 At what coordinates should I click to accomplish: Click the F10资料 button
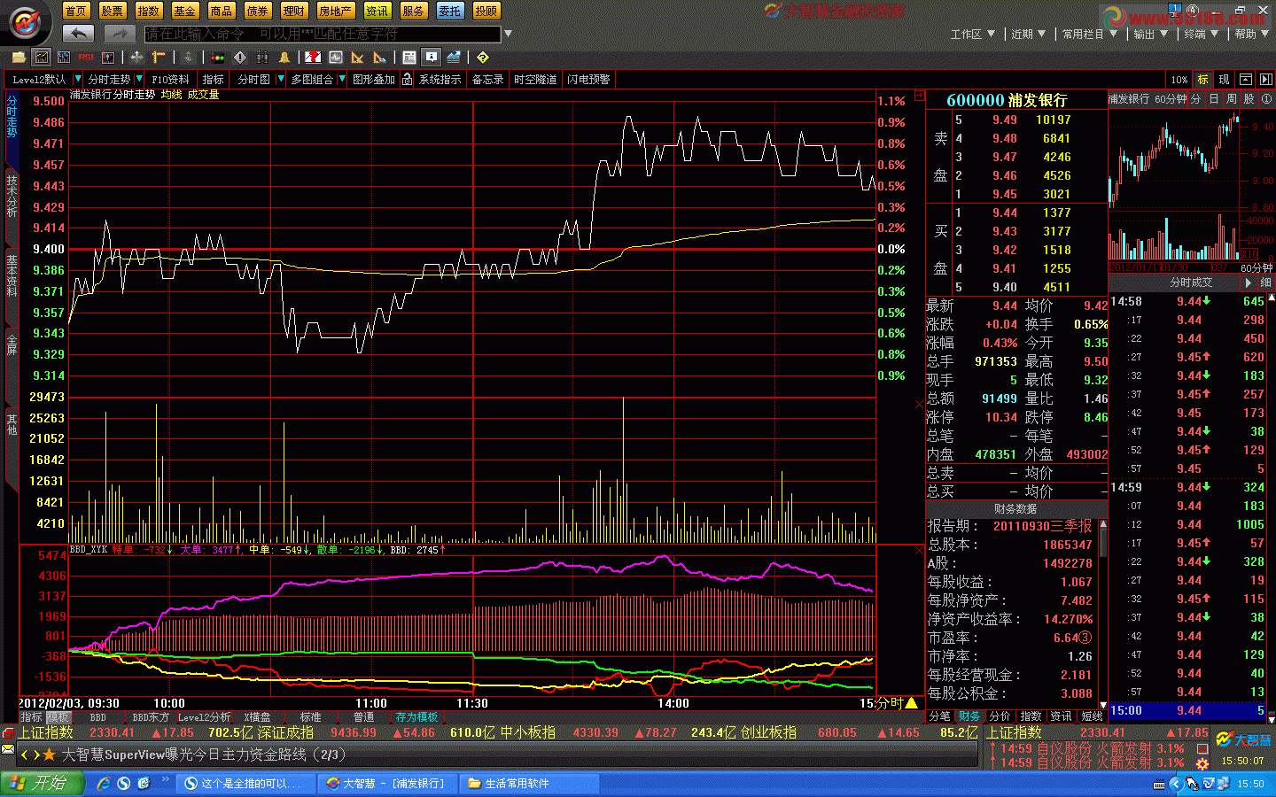pyautogui.click(x=170, y=80)
